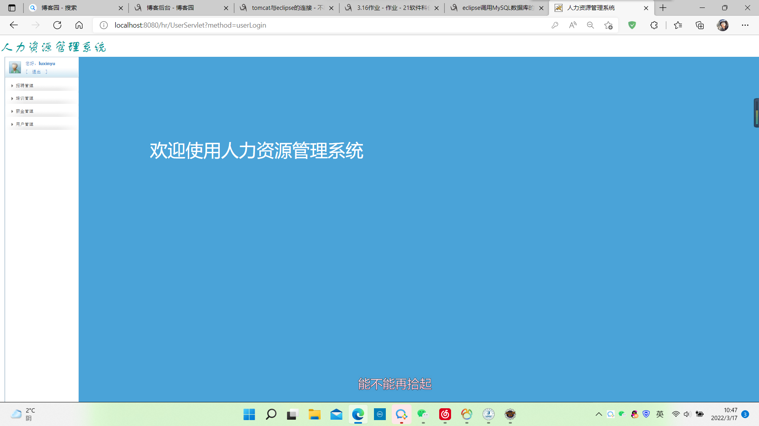Open a new browser tab
759x426 pixels.
(663, 8)
